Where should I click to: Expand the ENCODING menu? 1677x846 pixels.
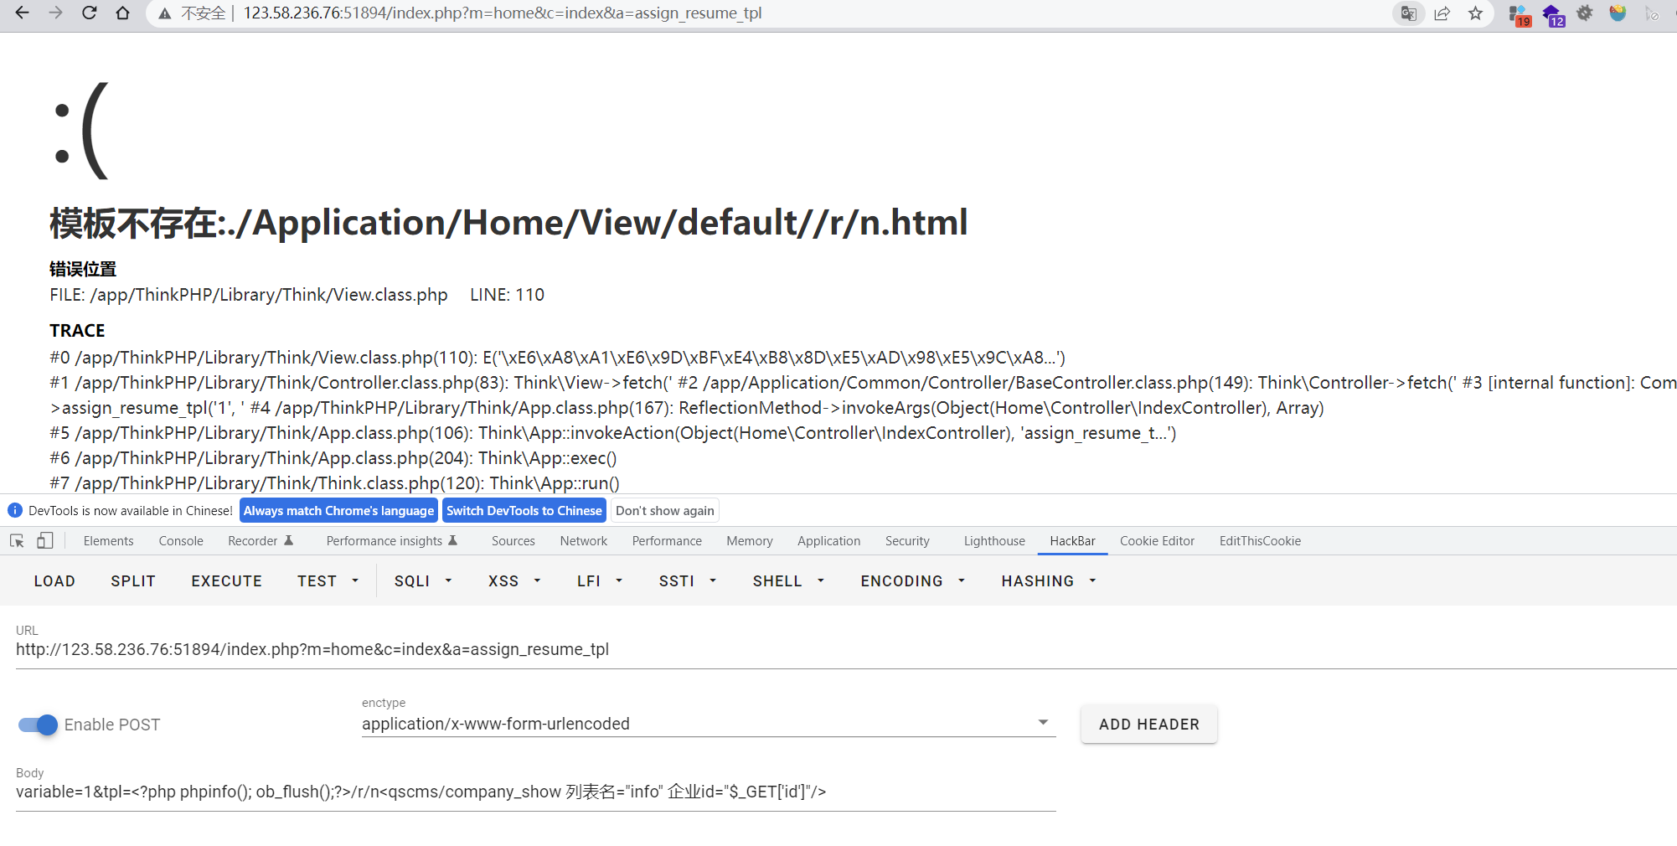point(913,580)
